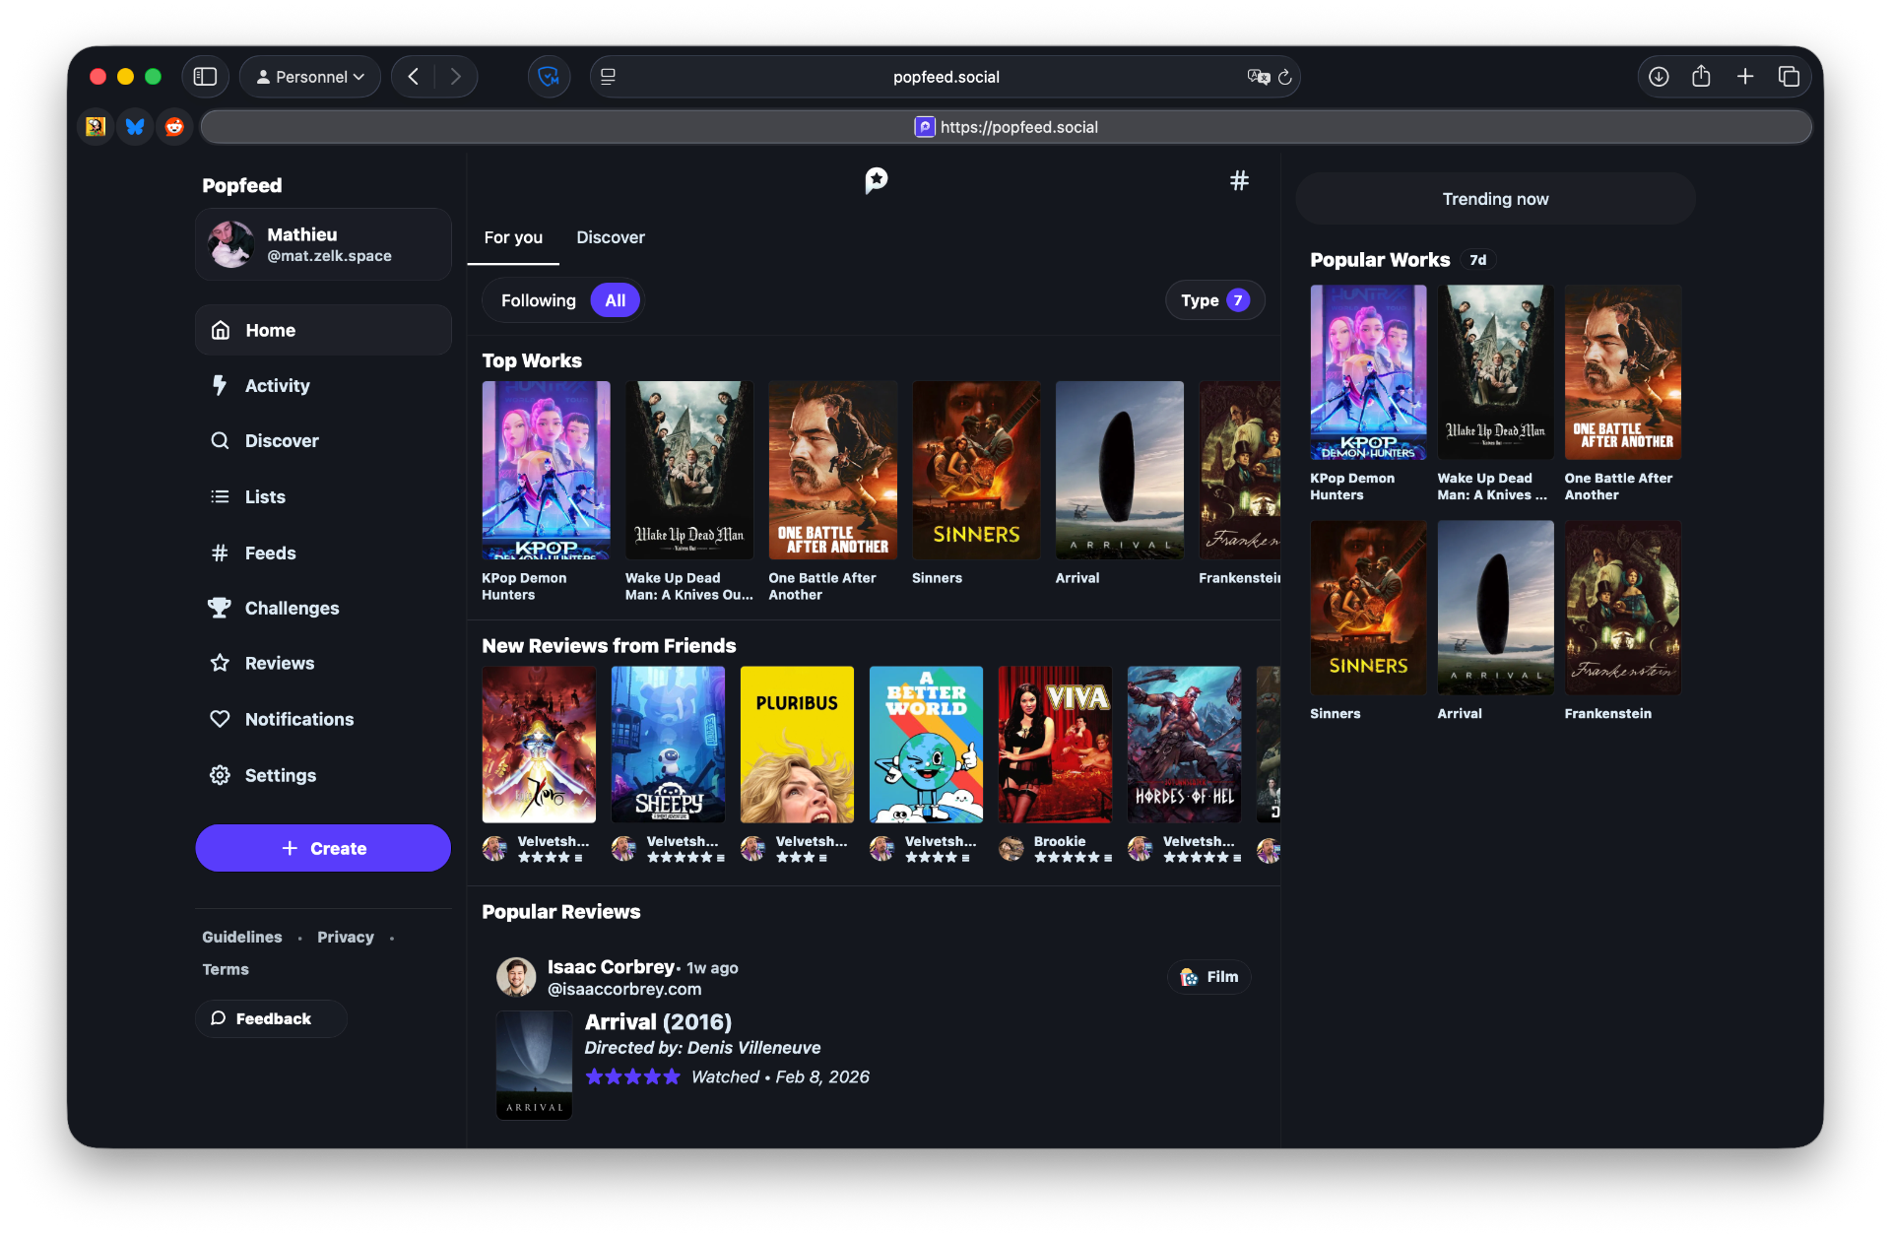Enable the All feed filter
Viewport: 1891px width, 1237px height.
614,299
